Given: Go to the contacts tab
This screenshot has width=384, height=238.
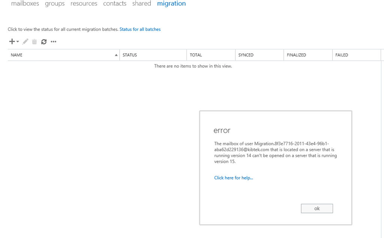Looking at the screenshot, I should tap(115, 3).
